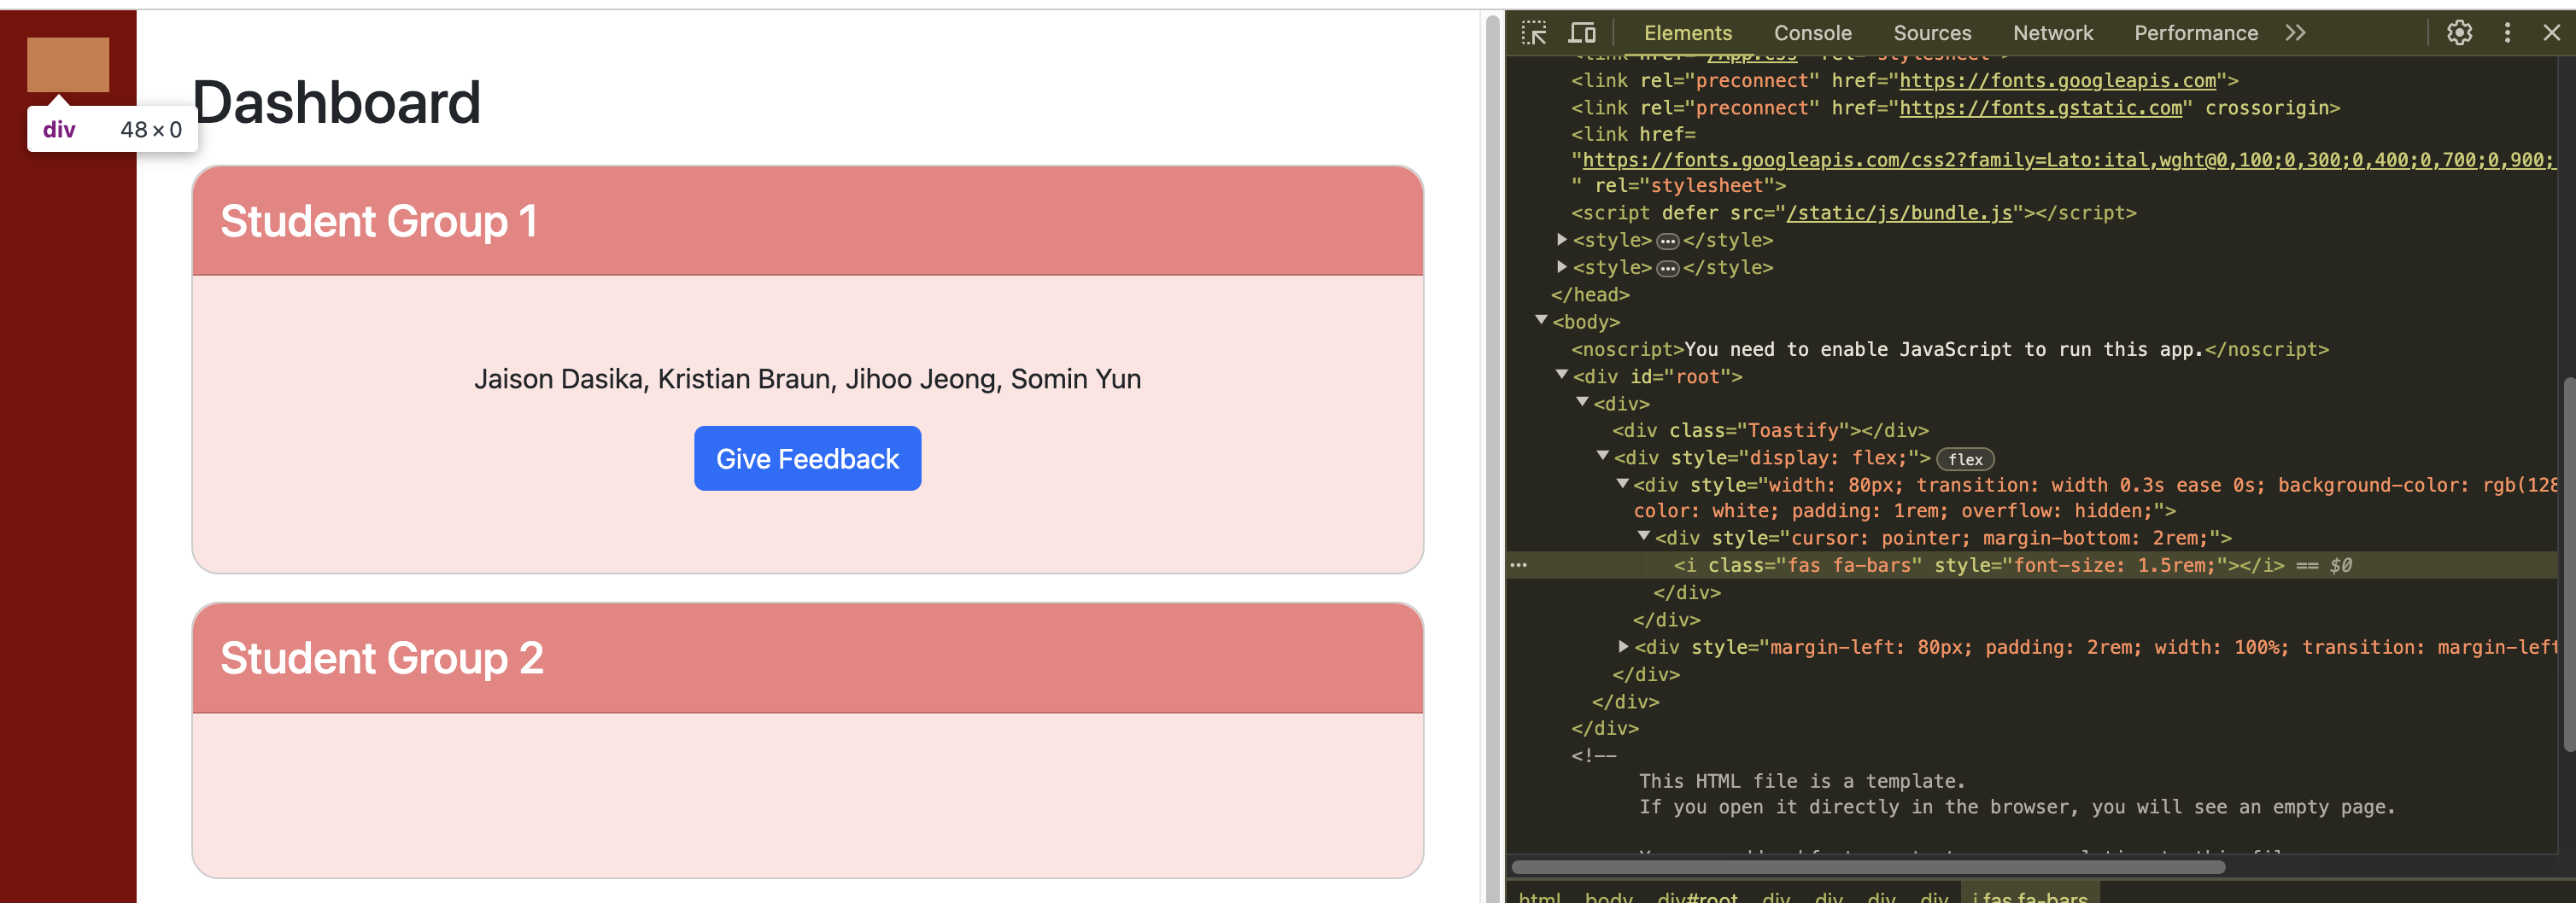
Task: Select the noscript element row
Action: click(1950, 350)
